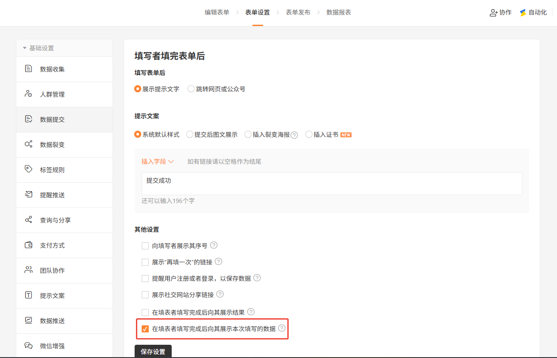Click the 提交成功 text area
The width and height of the screenshot is (557, 358).
click(x=331, y=184)
